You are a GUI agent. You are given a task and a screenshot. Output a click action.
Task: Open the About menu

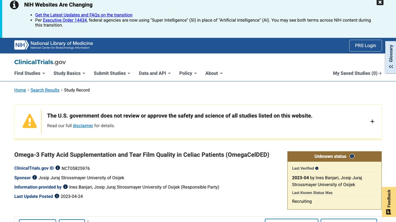[214, 73]
